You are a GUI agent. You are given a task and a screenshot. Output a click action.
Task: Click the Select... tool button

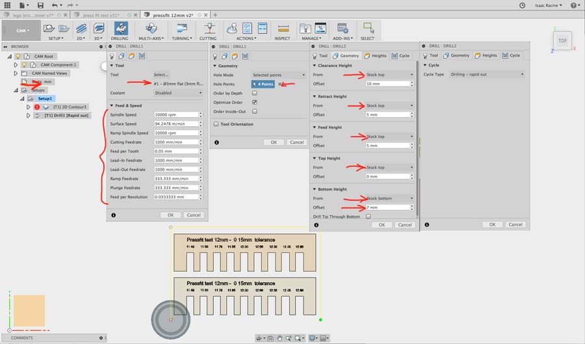tap(161, 75)
